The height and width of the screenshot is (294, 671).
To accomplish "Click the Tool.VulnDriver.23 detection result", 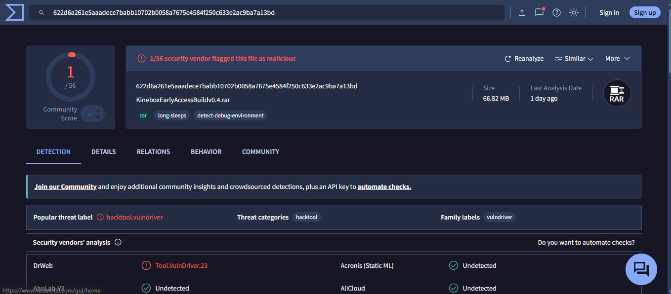I will click(x=181, y=265).
